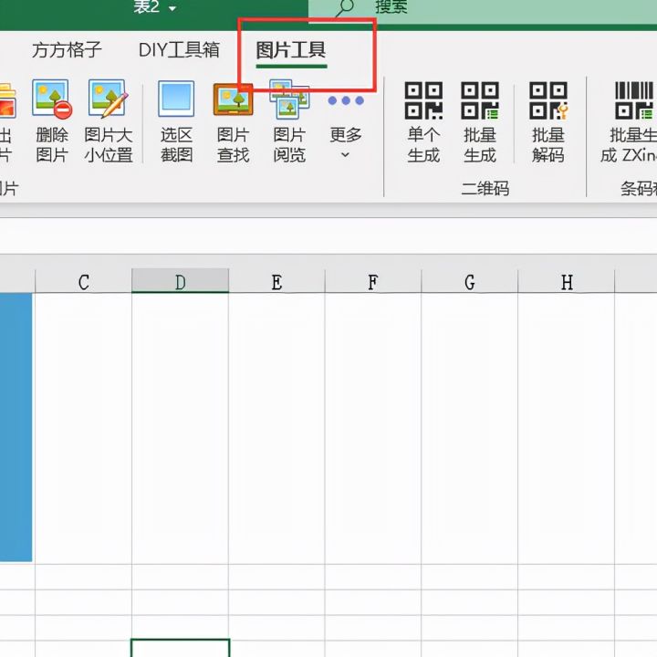657x657 pixels.
Task: Select column E header
Action: coord(276,282)
